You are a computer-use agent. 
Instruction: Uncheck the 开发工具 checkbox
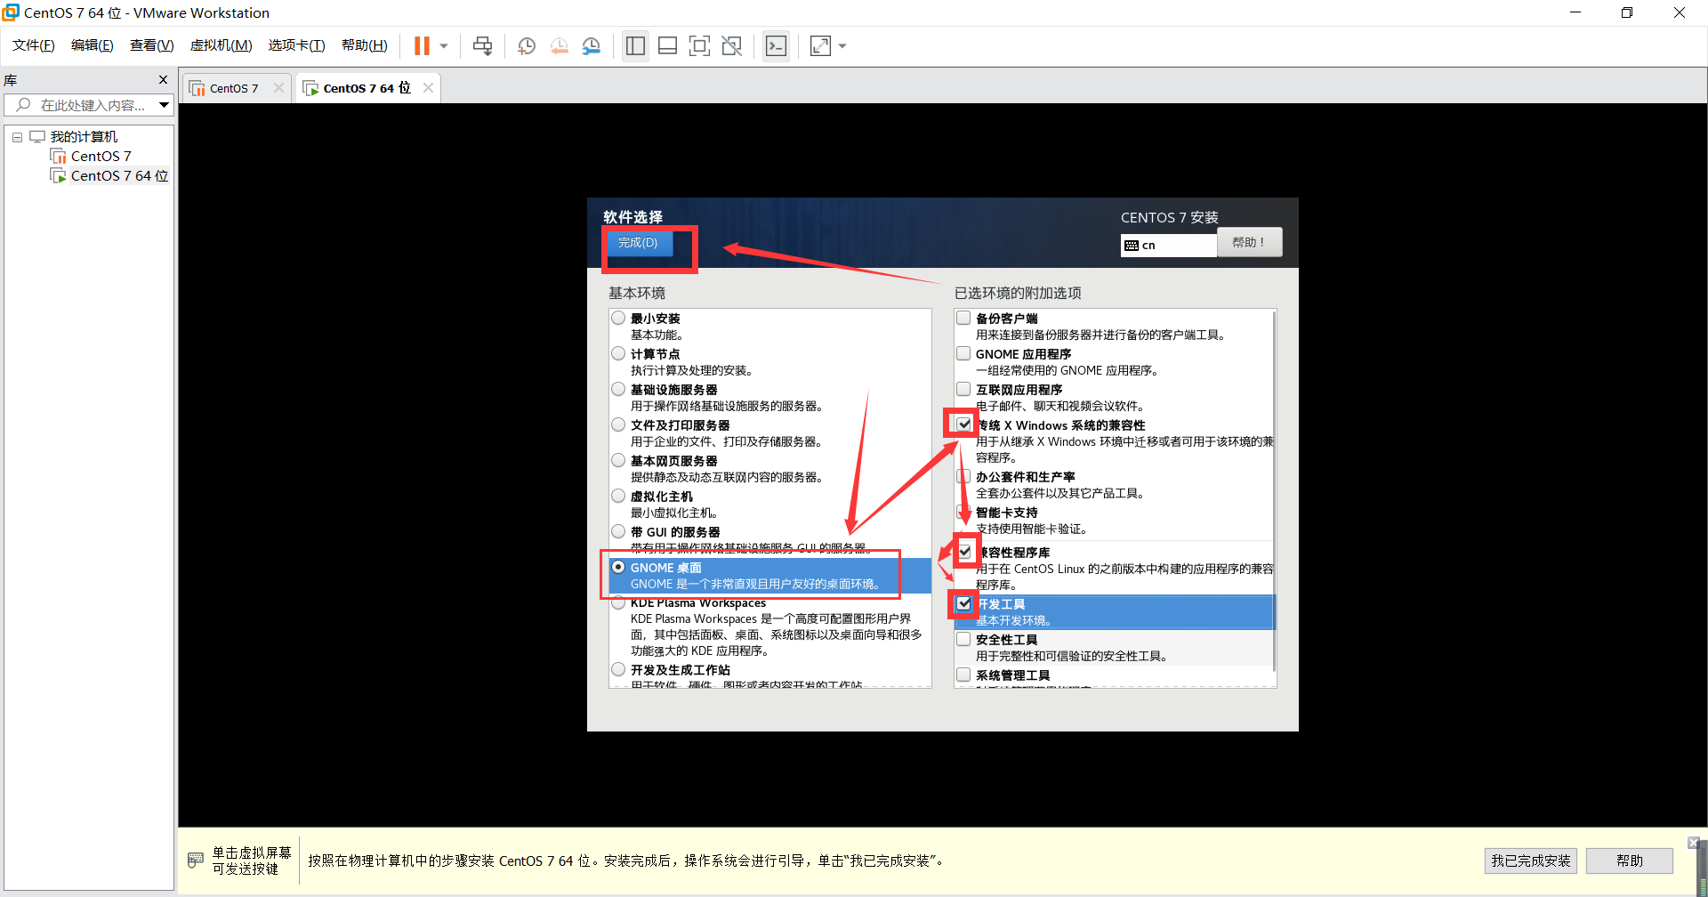pyautogui.click(x=963, y=603)
